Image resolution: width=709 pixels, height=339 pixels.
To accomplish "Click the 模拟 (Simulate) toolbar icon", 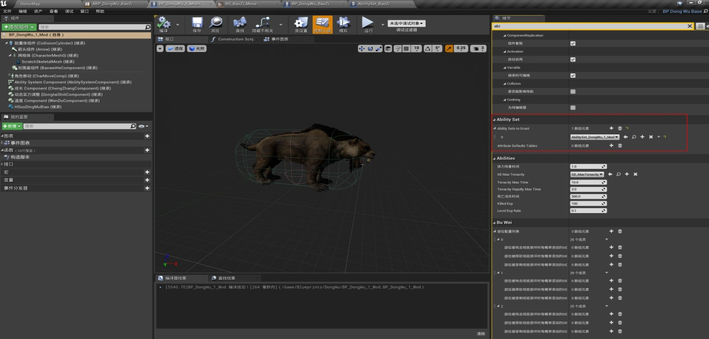I will click(343, 23).
